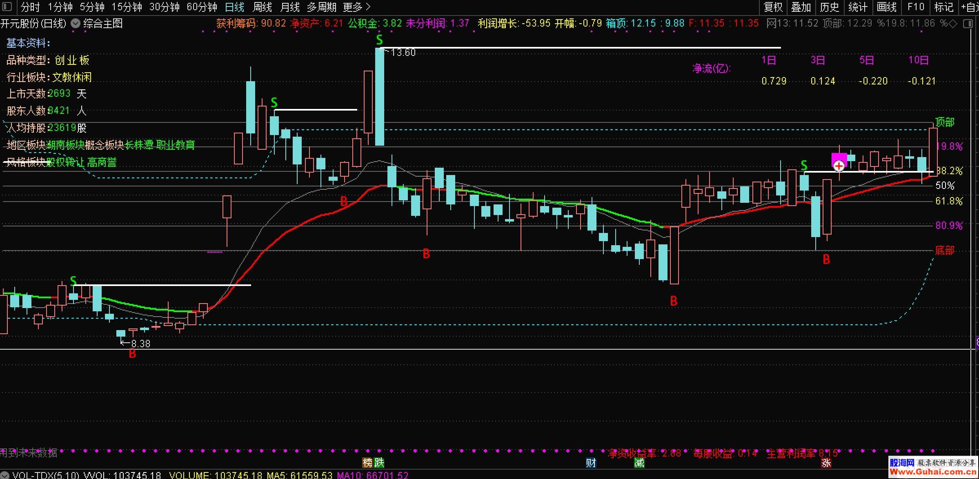The height and width of the screenshot is (479, 979).
Task: Click the 复权 button
Action: 773,7
